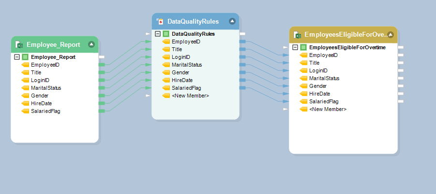The height and width of the screenshot is (194, 436).
Task: Click the yellow field icon beside HireDate in Employee_Report
Action: point(25,103)
